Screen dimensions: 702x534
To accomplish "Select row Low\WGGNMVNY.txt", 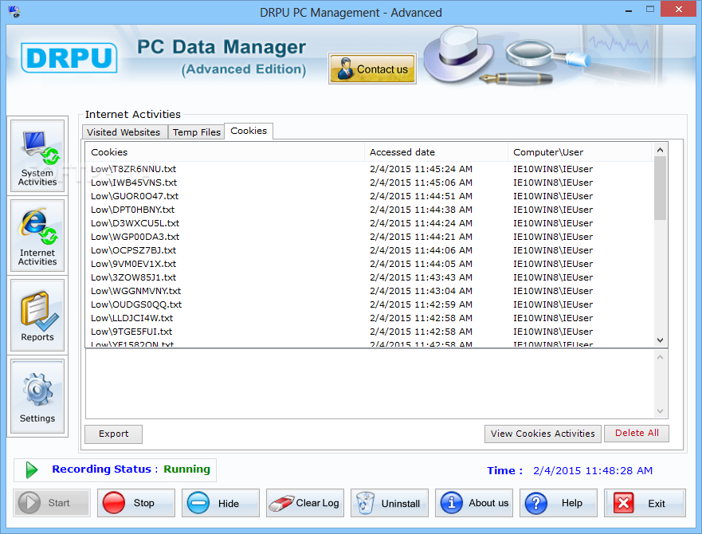I will tap(369, 291).
